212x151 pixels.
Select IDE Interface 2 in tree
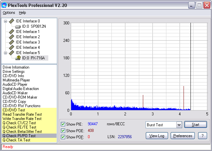click(28, 37)
